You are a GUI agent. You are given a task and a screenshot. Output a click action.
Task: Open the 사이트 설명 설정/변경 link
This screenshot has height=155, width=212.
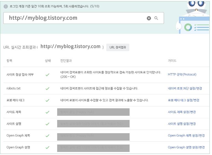click(x=182, y=124)
